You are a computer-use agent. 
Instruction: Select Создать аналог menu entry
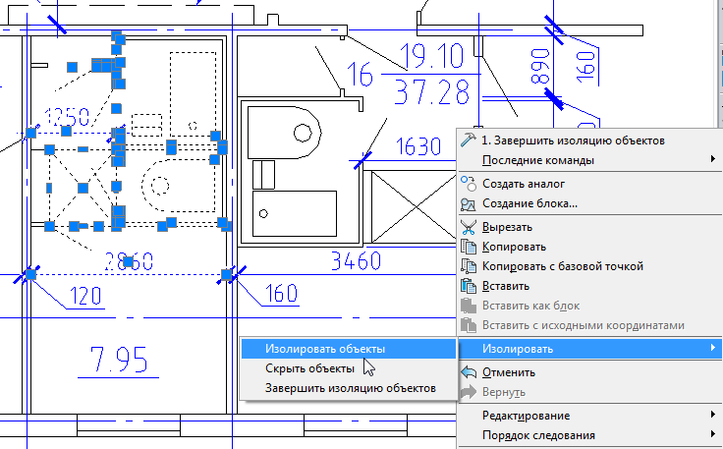[589, 184]
